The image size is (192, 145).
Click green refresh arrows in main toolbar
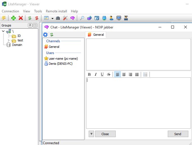coord(30,18)
